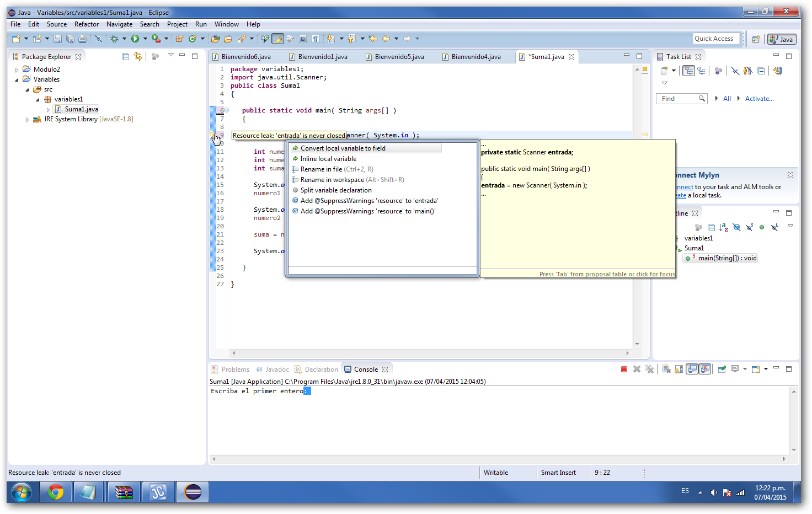Click the volume icon in system tray
The height and width of the screenshot is (514, 812).
click(714, 492)
